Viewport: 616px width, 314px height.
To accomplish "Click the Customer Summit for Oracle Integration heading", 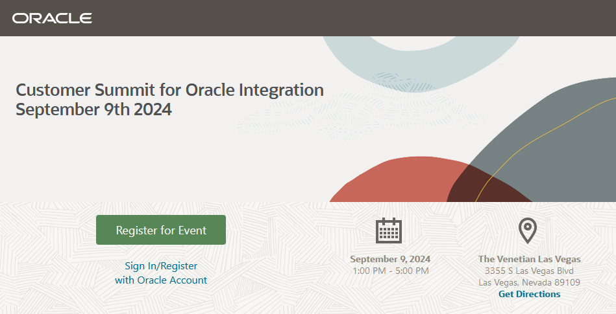I will [169, 90].
